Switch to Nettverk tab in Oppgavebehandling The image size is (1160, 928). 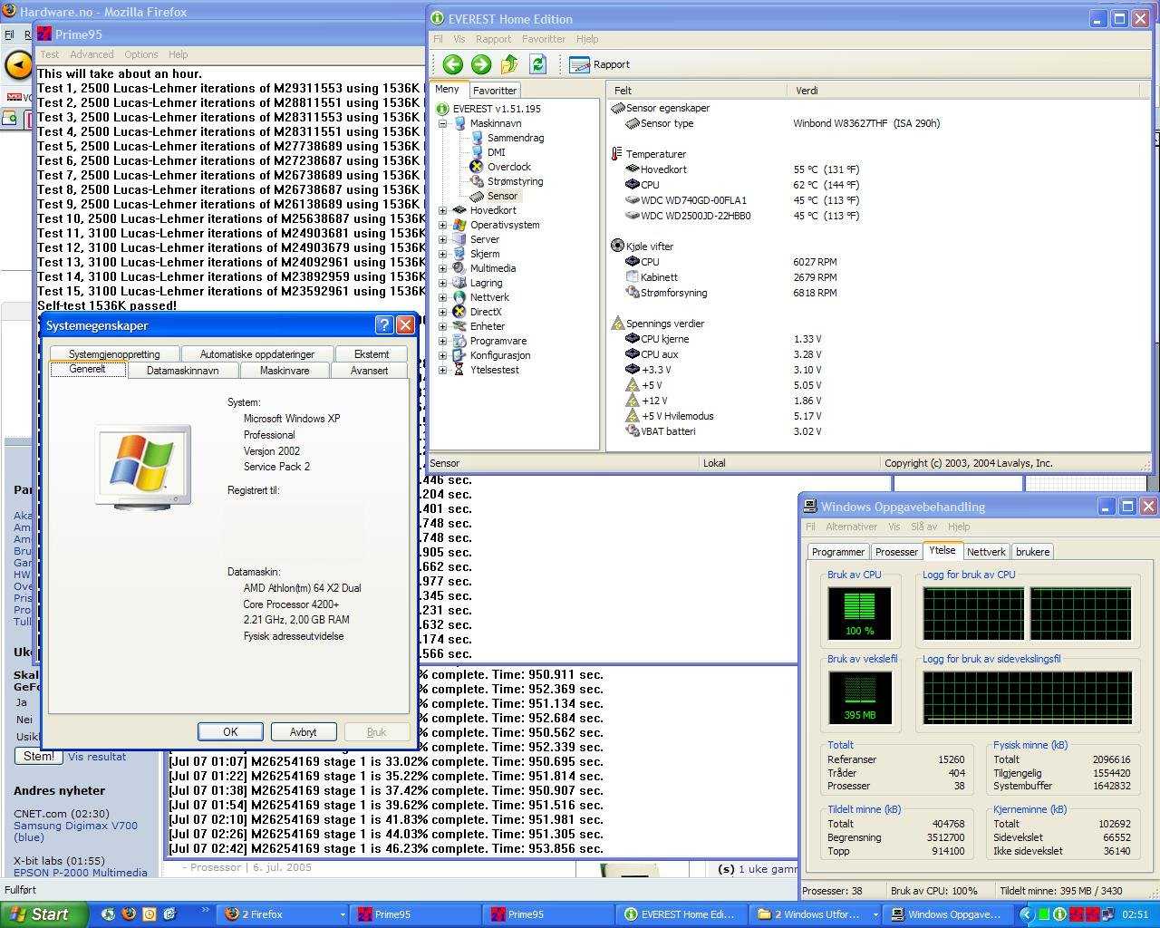point(986,552)
